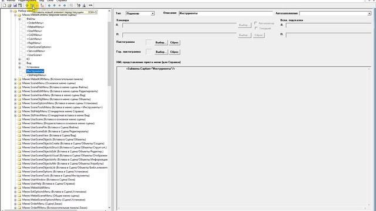Select Меню UserSceneTools row
The image size is (376, 211).
point(56,176)
